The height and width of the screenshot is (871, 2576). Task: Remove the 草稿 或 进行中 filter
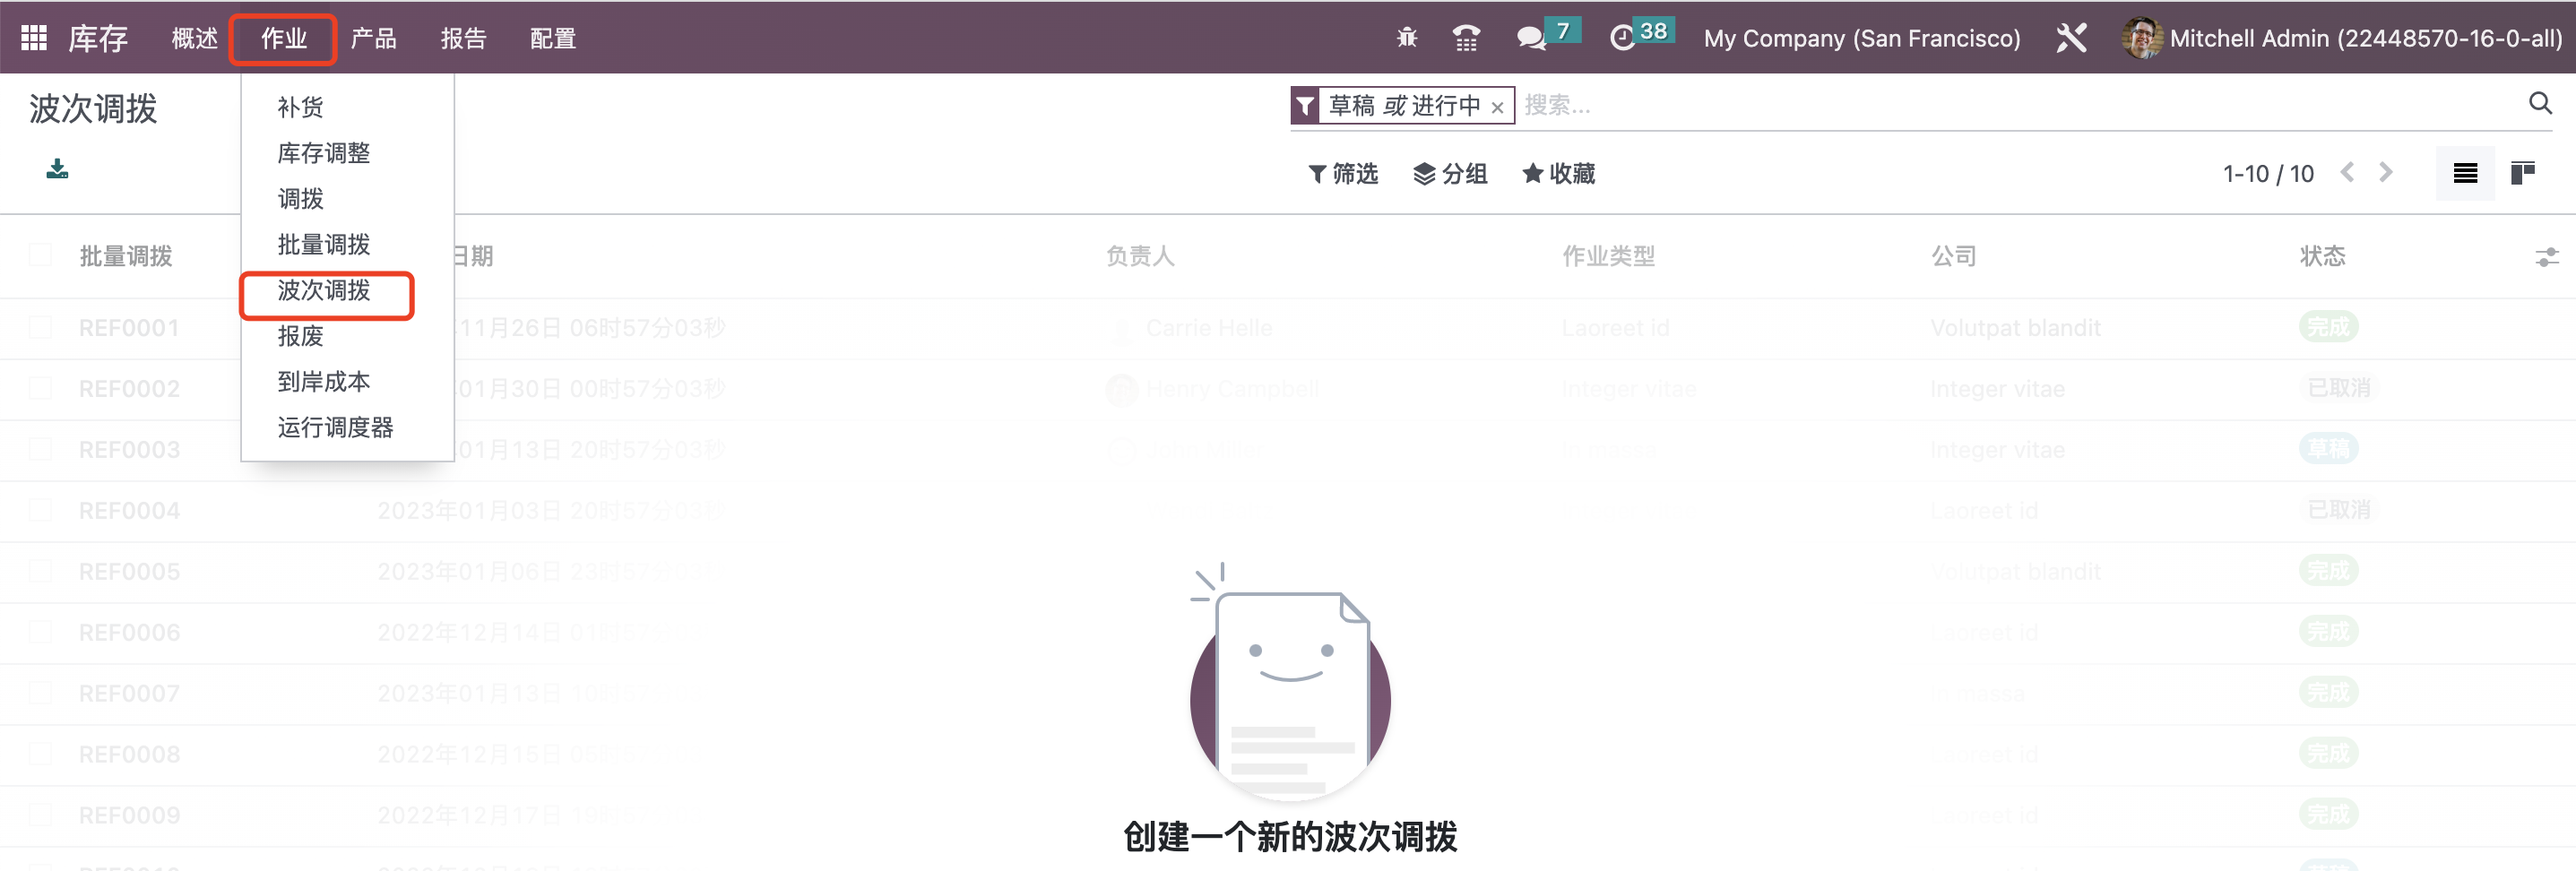pyautogui.click(x=1497, y=107)
